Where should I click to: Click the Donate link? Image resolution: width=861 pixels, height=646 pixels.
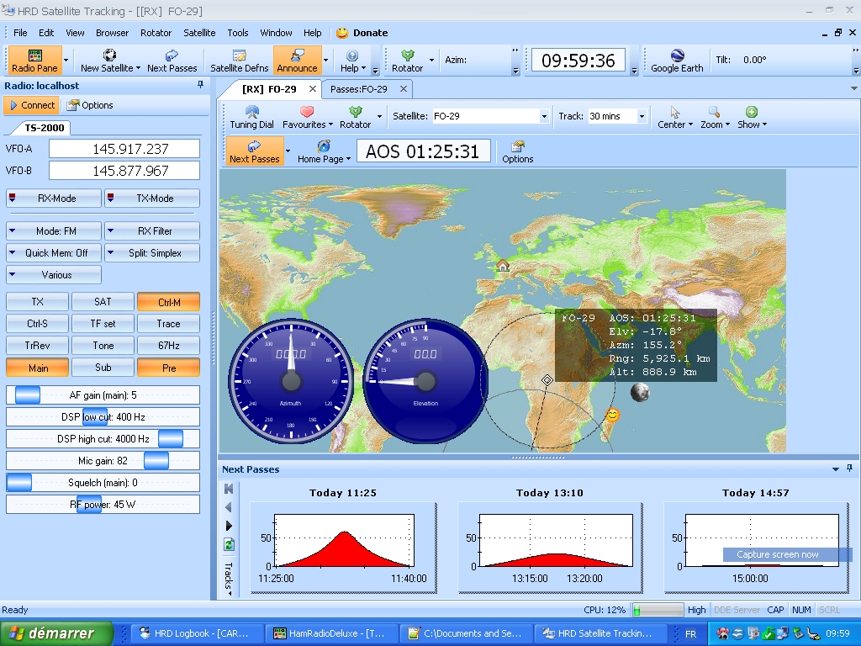362,33
